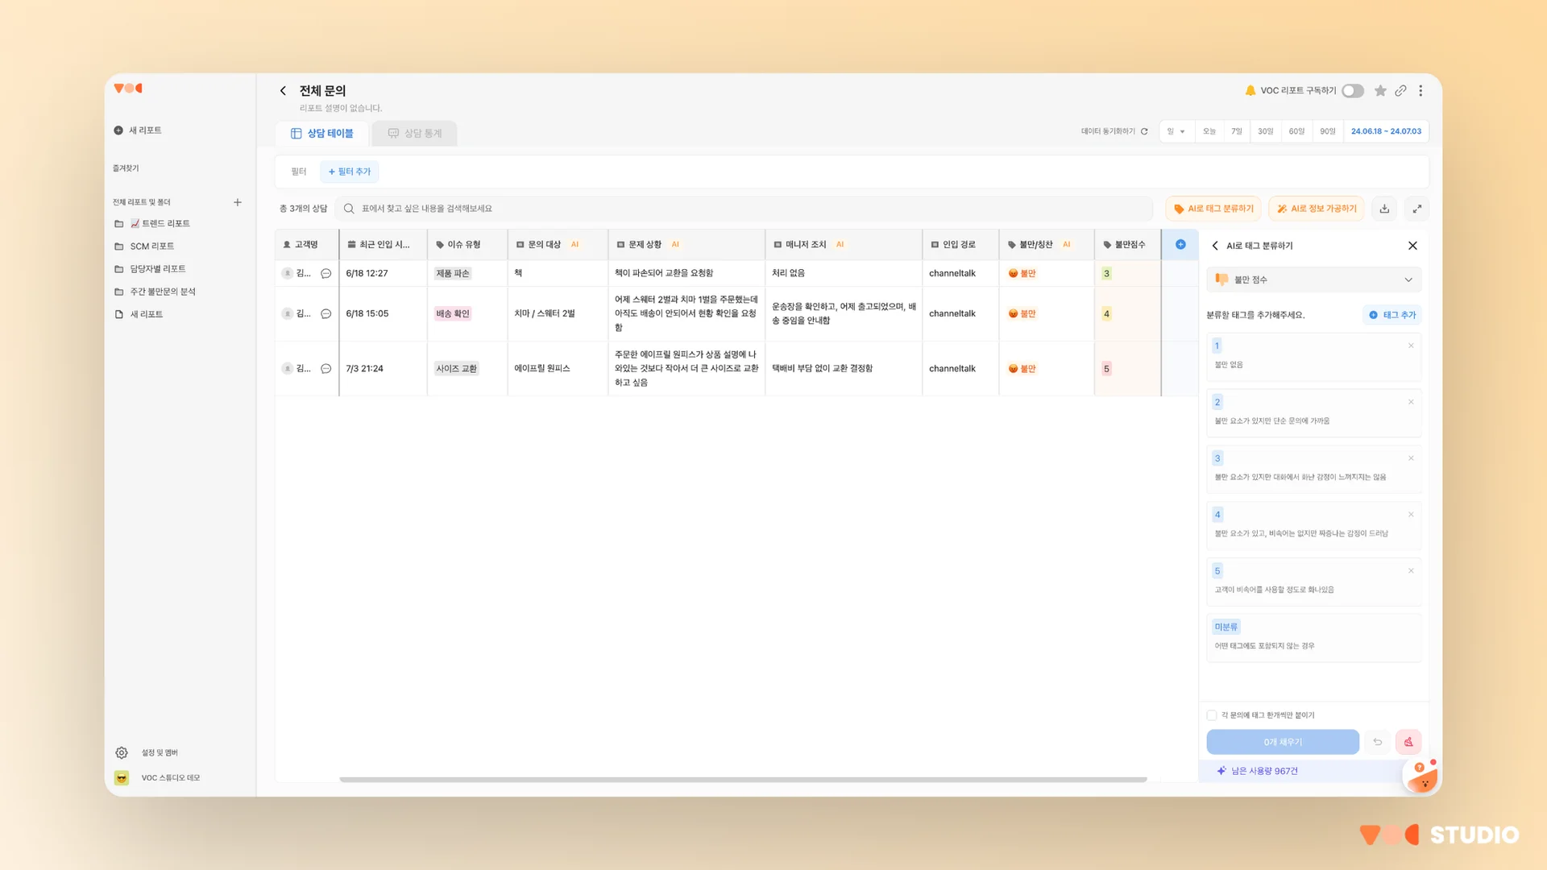1547x870 pixels.
Task: Select the 30일 date range option
Action: coord(1266,131)
